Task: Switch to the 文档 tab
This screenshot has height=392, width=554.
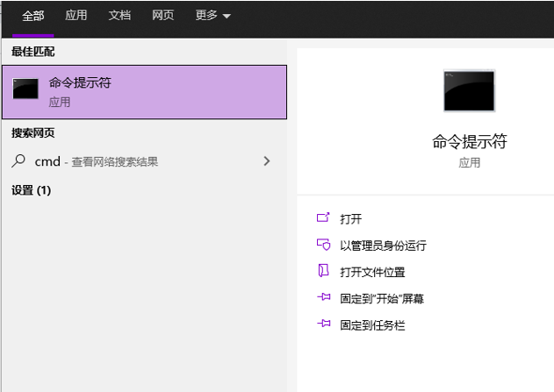Action: pyautogui.click(x=119, y=16)
